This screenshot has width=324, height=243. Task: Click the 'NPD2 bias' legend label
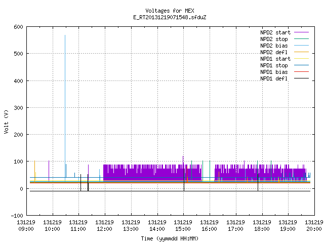click(274, 46)
